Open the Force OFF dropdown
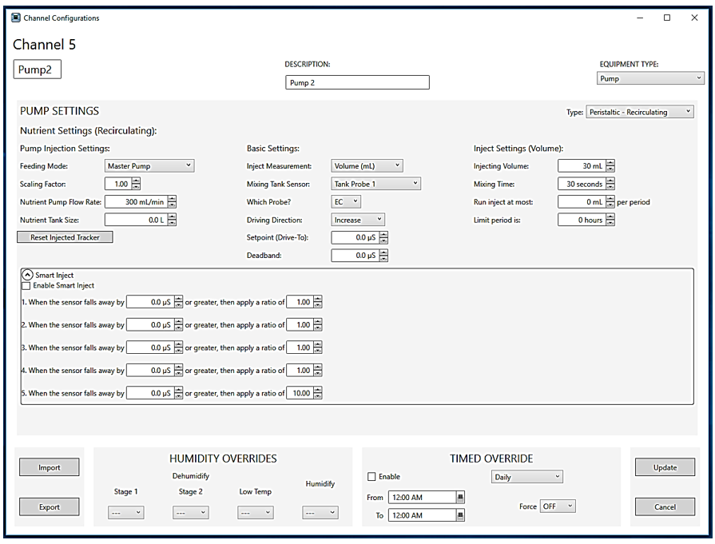Viewport: 715px width, 544px height. [x=558, y=506]
